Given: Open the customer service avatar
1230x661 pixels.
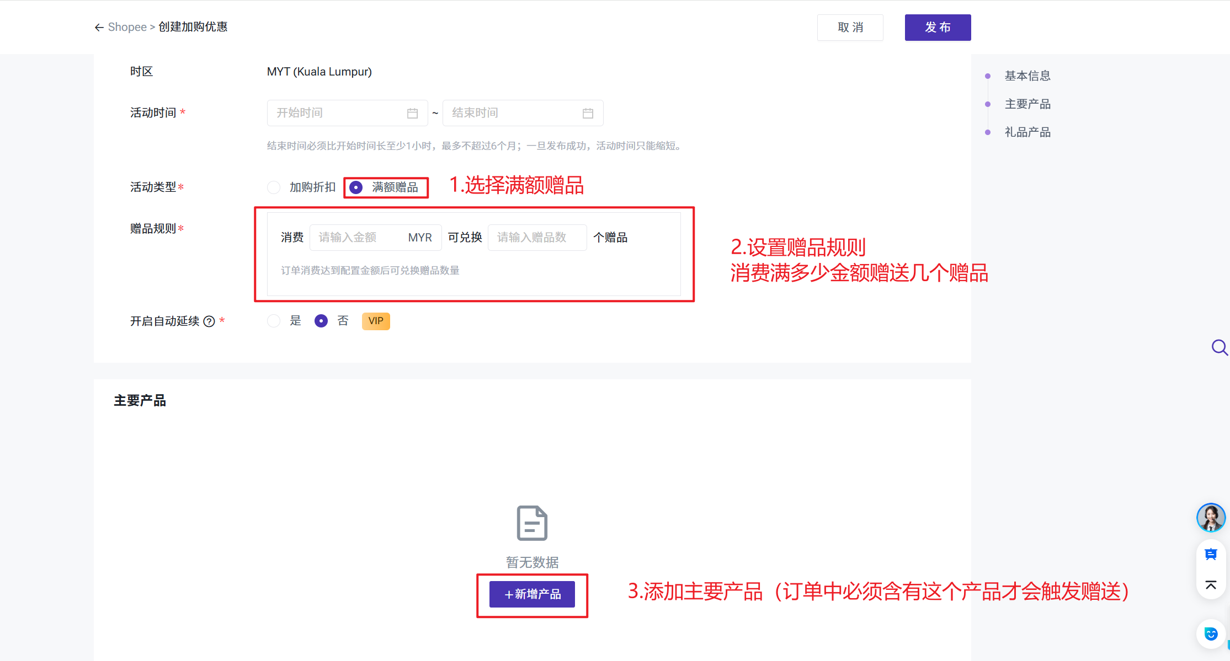Looking at the screenshot, I should 1211,518.
